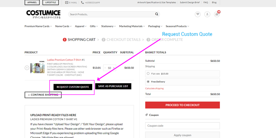Expand the Name Cards menu
Screen dimensions: 276x138
click(x=63, y=26)
